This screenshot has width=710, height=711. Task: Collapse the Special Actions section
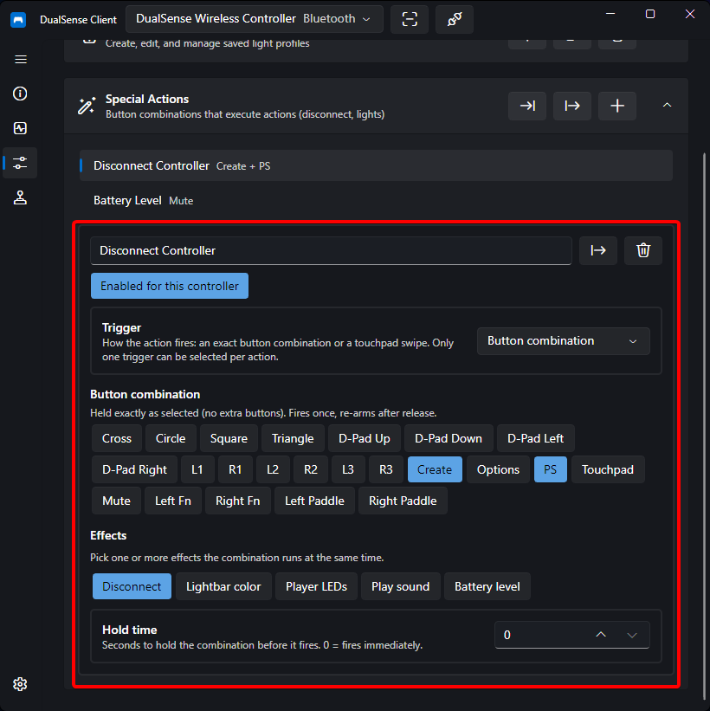click(667, 105)
